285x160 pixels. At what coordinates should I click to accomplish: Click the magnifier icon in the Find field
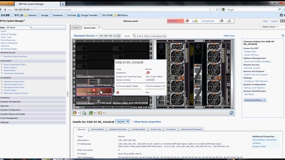click(x=134, y=36)
